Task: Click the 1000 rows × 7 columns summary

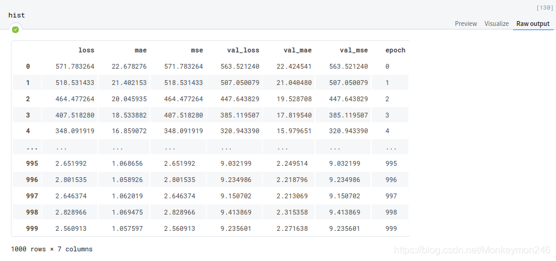Action: (52, 249)
